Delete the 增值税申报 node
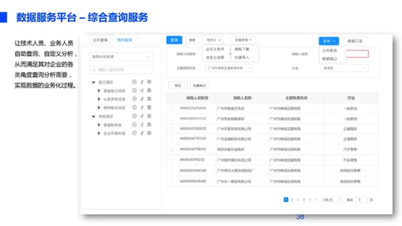Viewport: 402px width, 226px height. [149, 125]
